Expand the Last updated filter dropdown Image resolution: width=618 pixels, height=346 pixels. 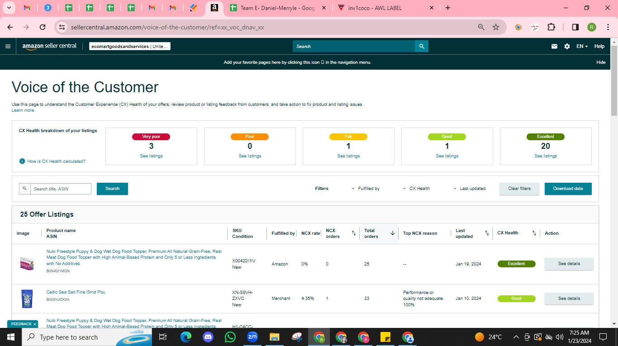point(469,189)
